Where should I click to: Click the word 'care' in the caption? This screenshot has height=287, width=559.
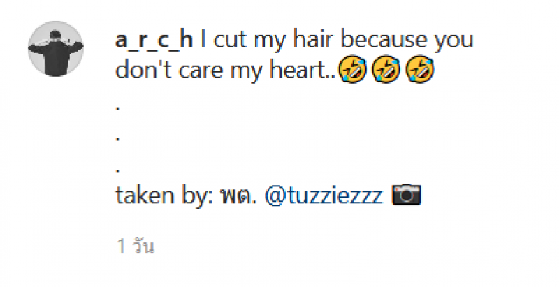[201, 71]
